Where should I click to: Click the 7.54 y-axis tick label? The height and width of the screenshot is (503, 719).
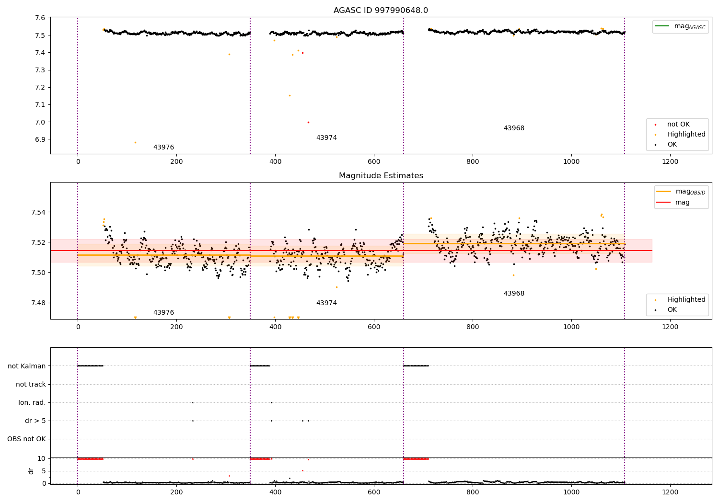39,213
